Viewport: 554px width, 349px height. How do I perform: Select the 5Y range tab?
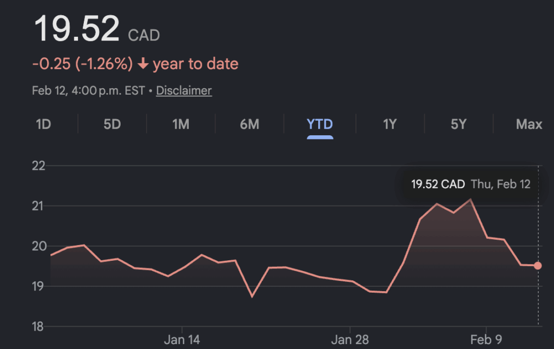coord(458,124)
